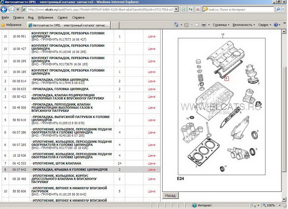Image resolution: width=288 pixels, height=209 pixels.
Task: Open Цена link for part 06 07 642
Action: click(x=152, y=170)
